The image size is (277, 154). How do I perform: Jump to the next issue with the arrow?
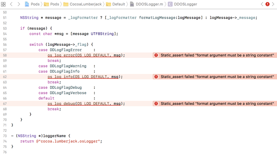point(273,4)
